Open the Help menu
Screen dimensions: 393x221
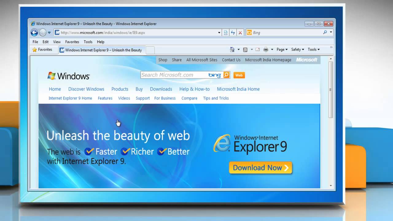(x=101, y=42)
